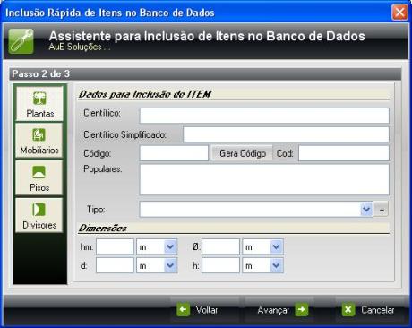Image resolution: width=412 pixels, height=328 pixels.
Task: Open the Tipo dropdown list
Action: (x=366, y=209)
